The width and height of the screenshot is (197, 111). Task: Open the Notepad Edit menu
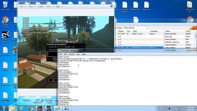pyautogui.click(x=65, y=54)
